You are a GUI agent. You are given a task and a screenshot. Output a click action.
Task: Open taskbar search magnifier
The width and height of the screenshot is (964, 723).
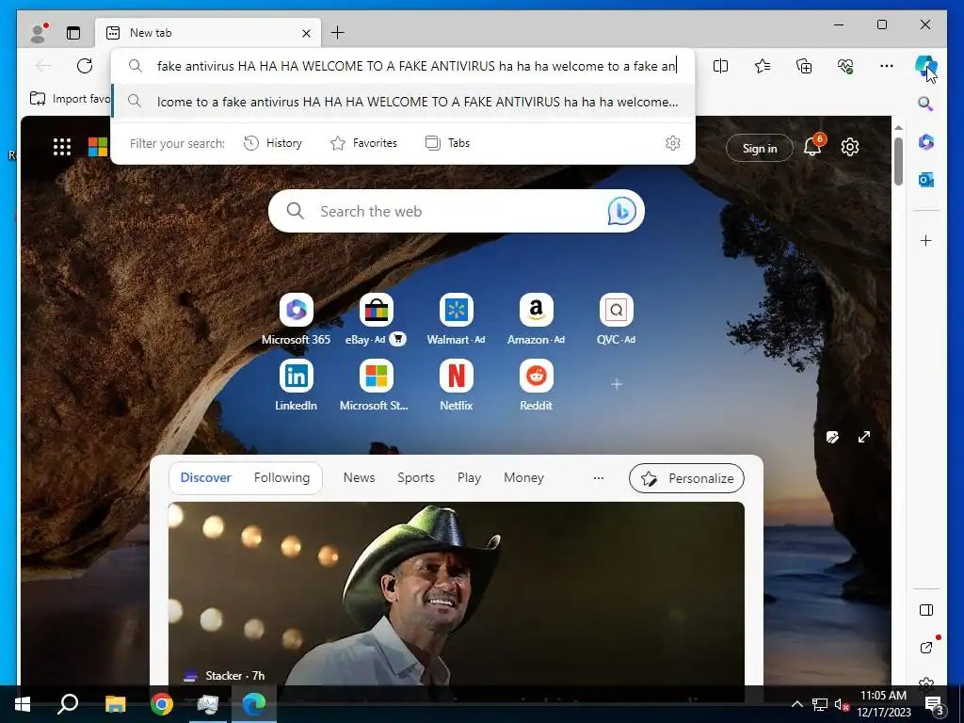click(68, 704)
